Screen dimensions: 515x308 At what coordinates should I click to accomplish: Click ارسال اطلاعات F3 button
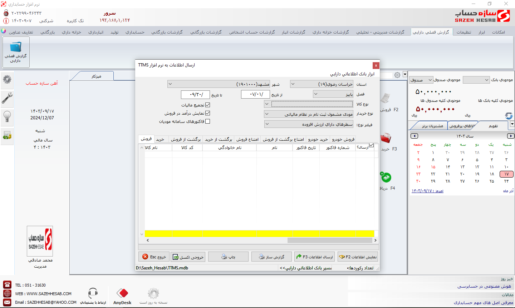point(315,257)
